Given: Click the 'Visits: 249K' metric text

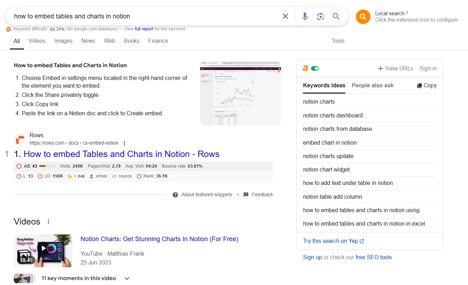Looking at the screenshot, I should point(71,166).
